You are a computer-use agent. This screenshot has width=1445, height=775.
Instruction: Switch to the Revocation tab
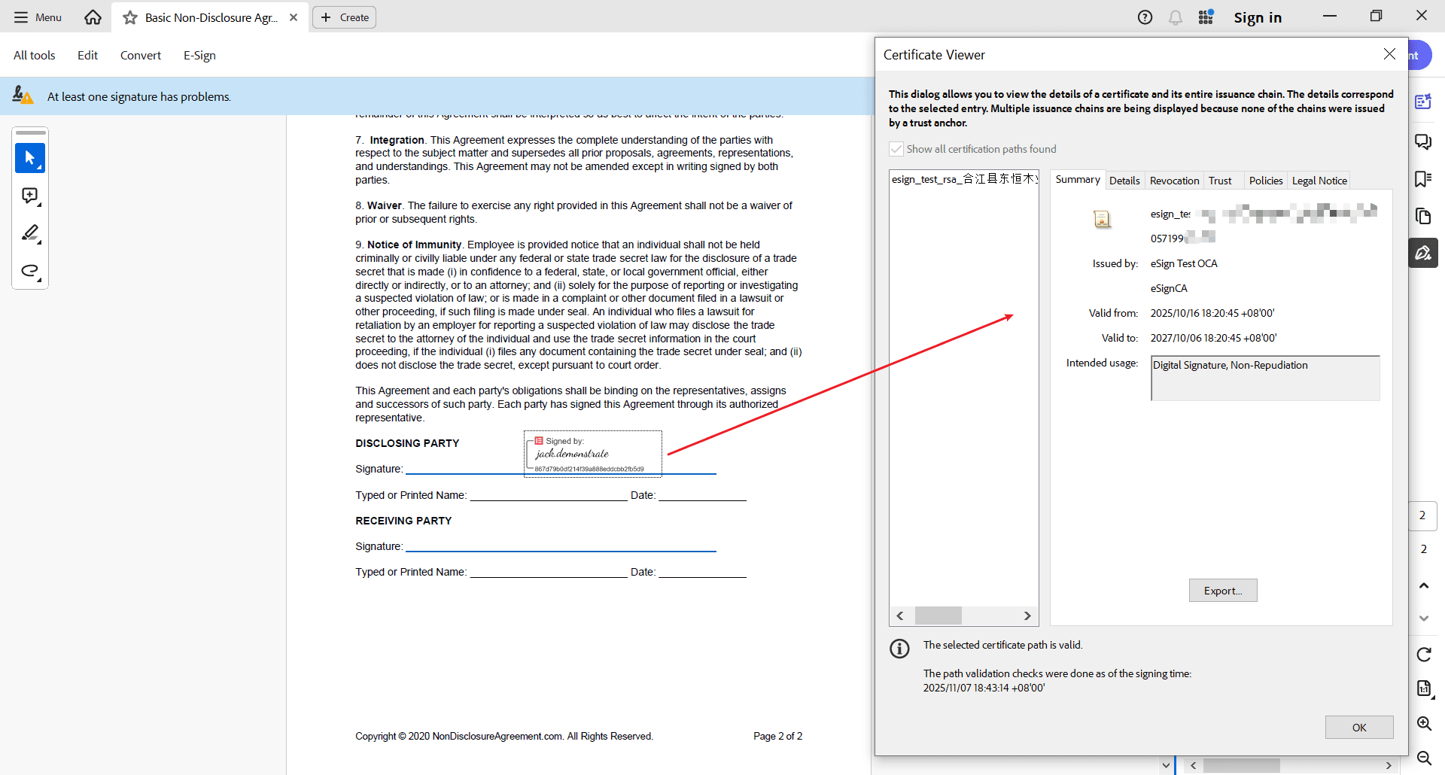pos(1174,181)
